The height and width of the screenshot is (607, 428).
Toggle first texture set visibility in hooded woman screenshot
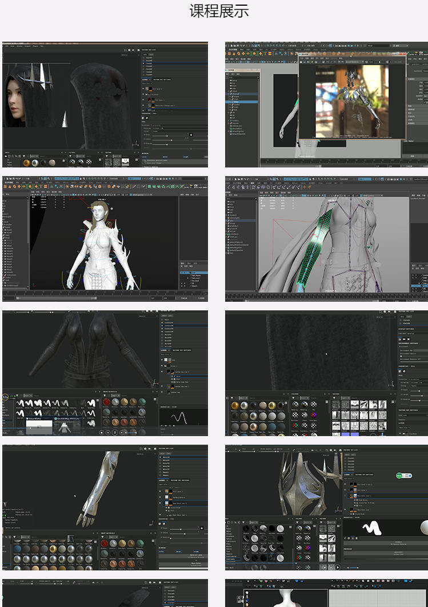tap(144, 58)
